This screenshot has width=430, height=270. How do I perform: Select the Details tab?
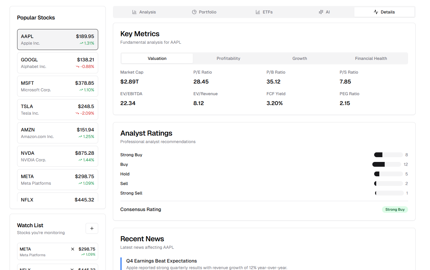[384, 12]
